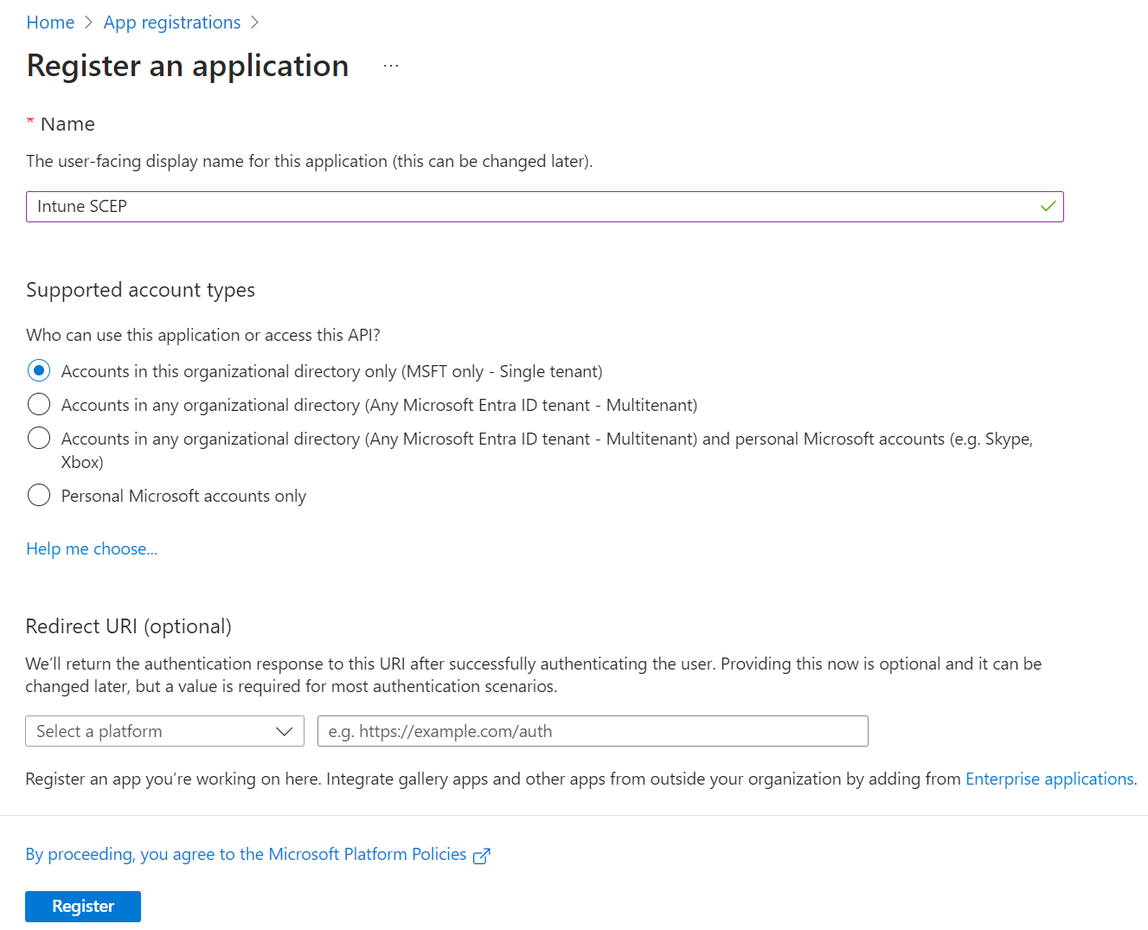Click the Name input containing Intune SCEP

click(x=544, y=207)
